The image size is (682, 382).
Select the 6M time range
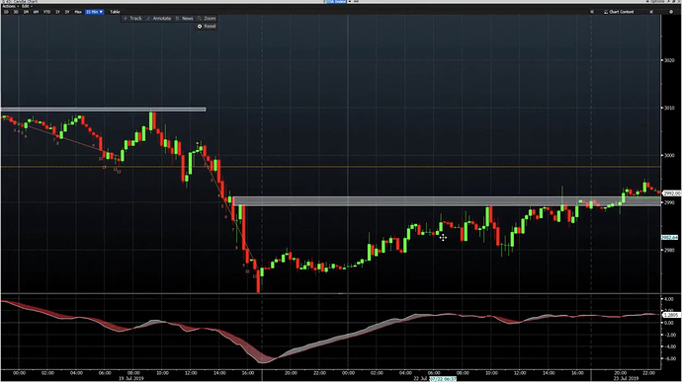[37, 12]
